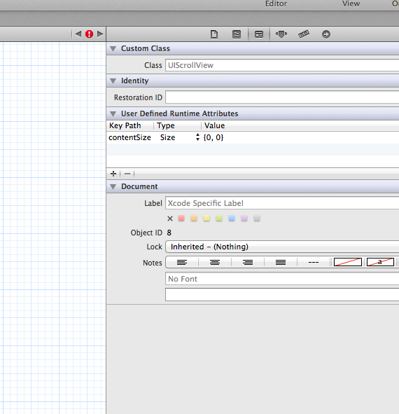The height and width of the screenshot is (414, 399).
Task: Open the Editor menu
Action: coord(276,4)
